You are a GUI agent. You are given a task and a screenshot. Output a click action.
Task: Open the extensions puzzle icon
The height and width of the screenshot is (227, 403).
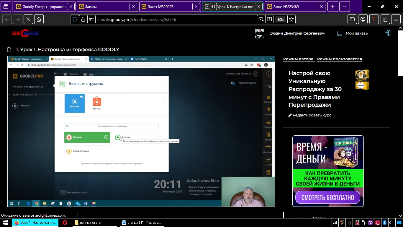(385, 20)
